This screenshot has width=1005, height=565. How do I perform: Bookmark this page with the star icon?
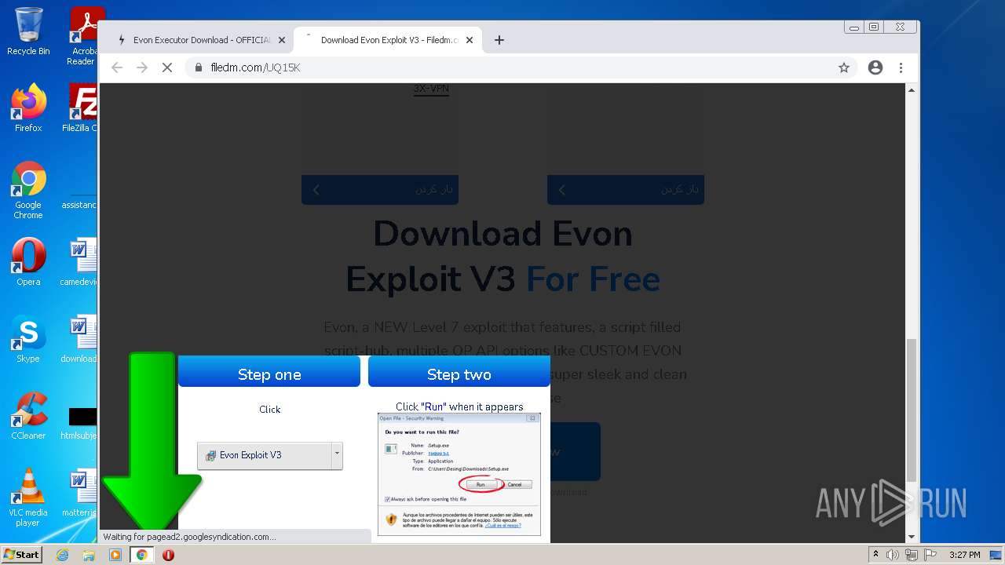pyautogui.click(x=844, y=67)
